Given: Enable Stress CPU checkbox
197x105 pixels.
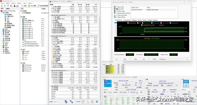Looking at the screenshot, I should [x=117, y=7].
